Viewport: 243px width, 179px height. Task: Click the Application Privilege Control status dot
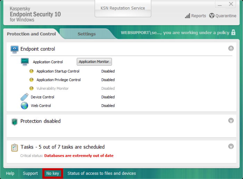pos(32,80)
